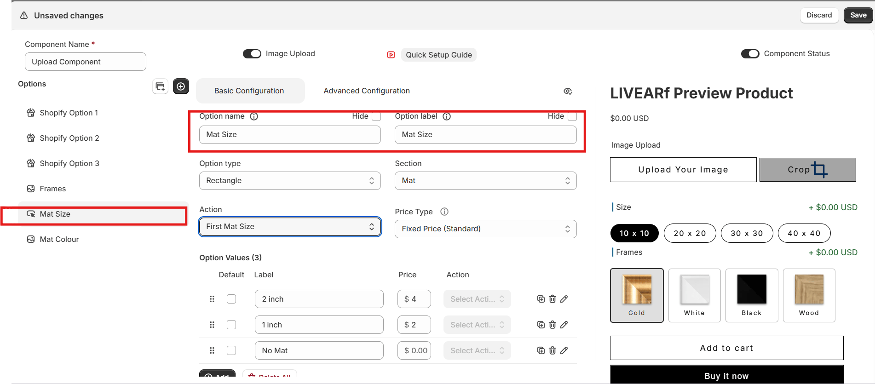Image resolution: width=875 pixels, height=384 pixels.
Task: Select the Black frame swatch
Action: pyautogui.click(x=752, y=295)
